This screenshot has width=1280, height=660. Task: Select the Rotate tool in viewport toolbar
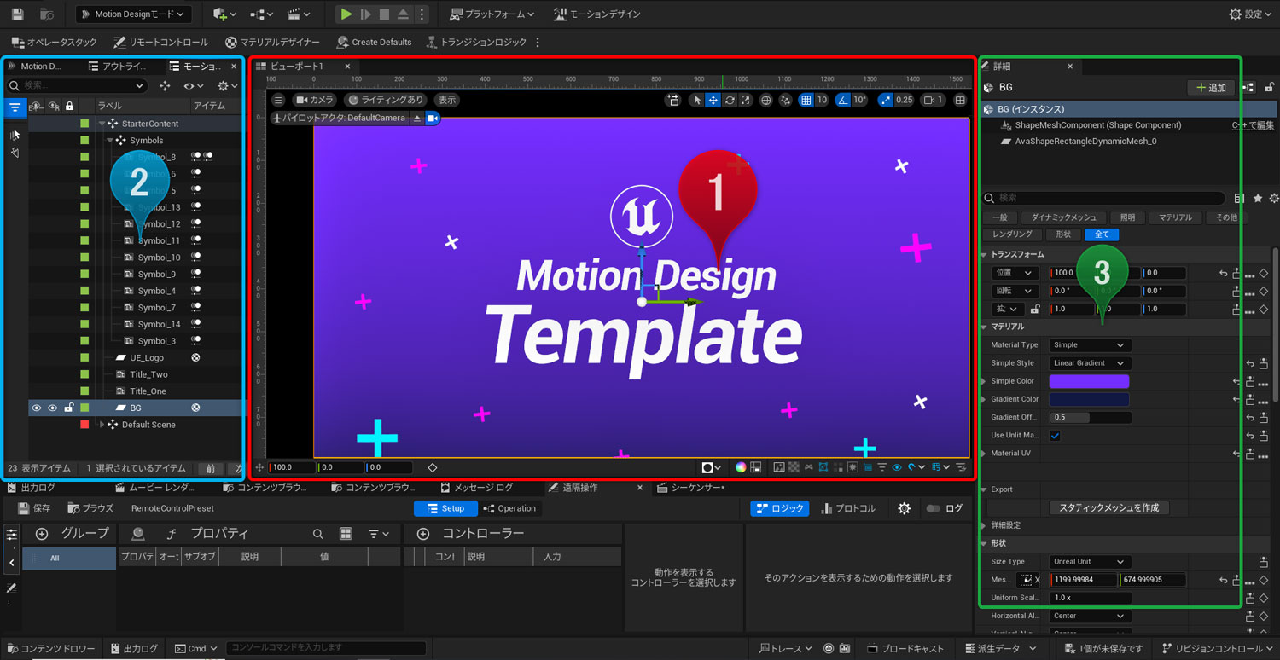pos(730,100)
